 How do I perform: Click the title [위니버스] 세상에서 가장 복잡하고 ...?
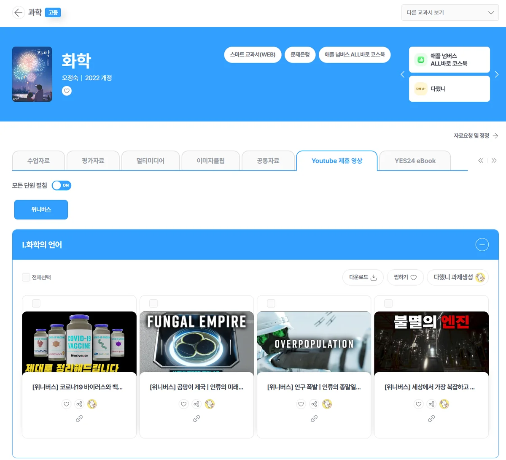tap(430, 387)
